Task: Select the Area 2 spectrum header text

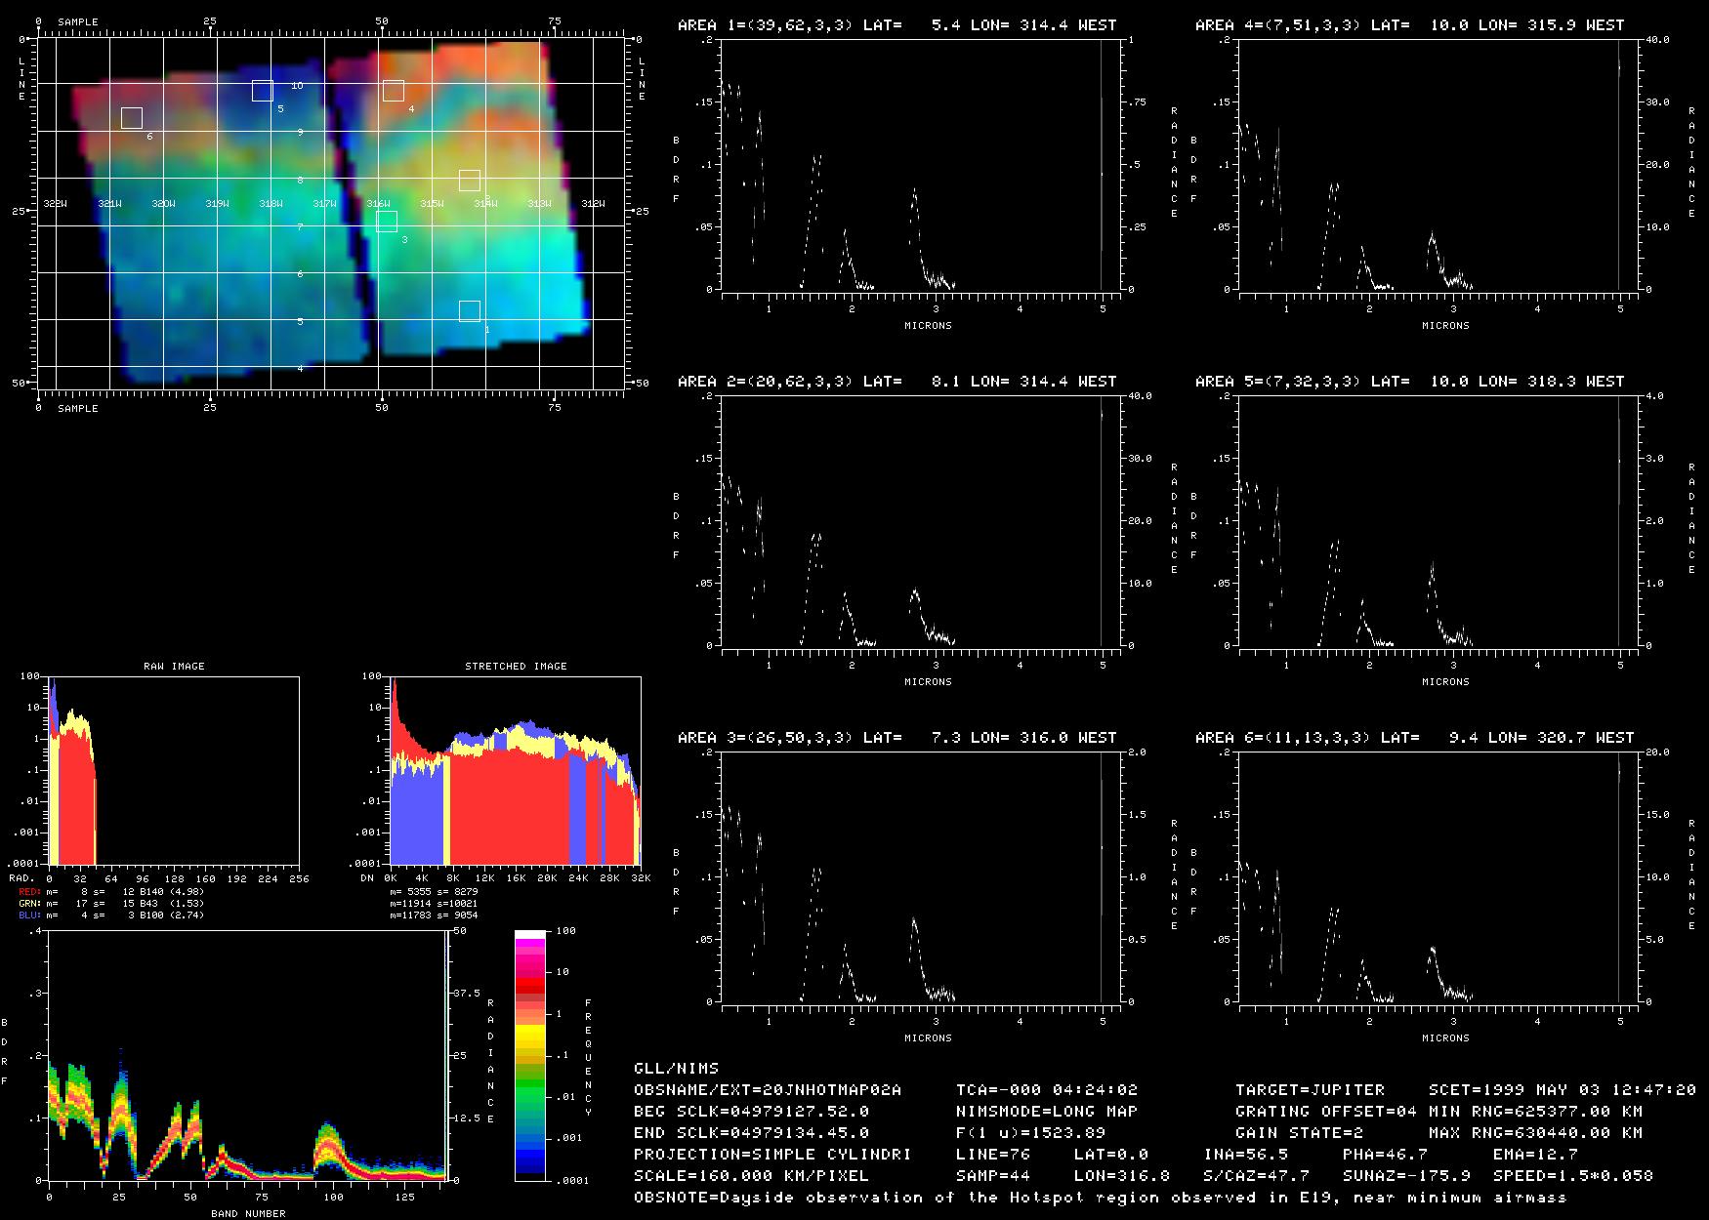Action: point(896,382)
